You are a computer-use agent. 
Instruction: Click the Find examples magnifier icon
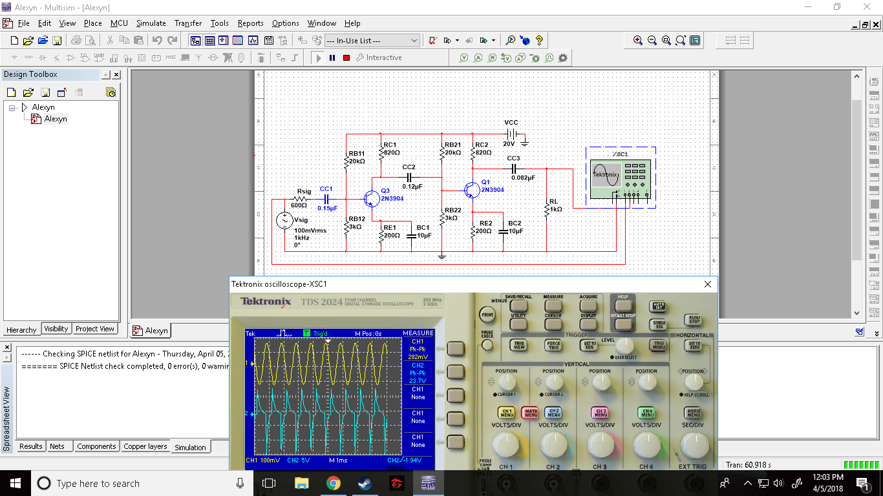(511, 40)
